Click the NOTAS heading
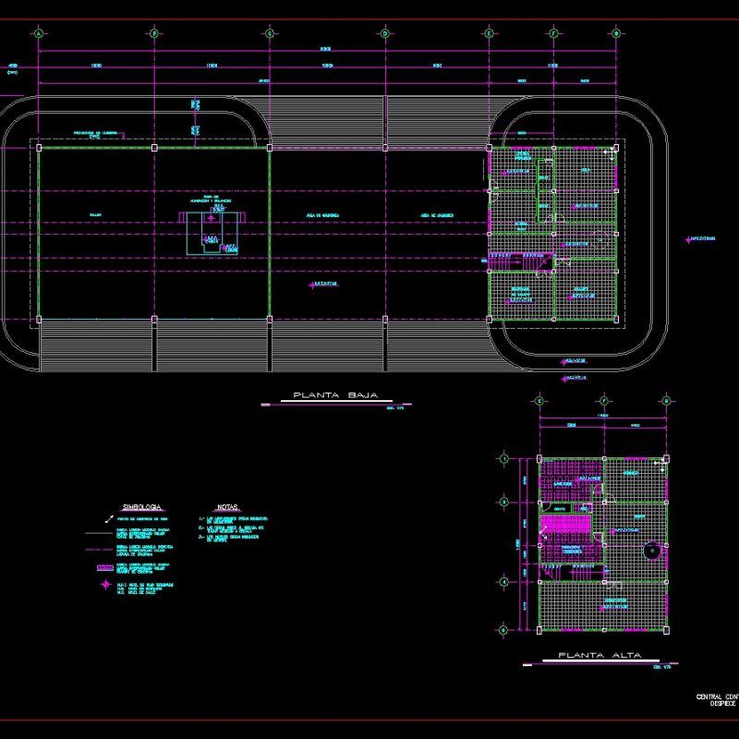The width and height of the screenshot is (739, 739). pyautogui.click(x=227, y=506)
